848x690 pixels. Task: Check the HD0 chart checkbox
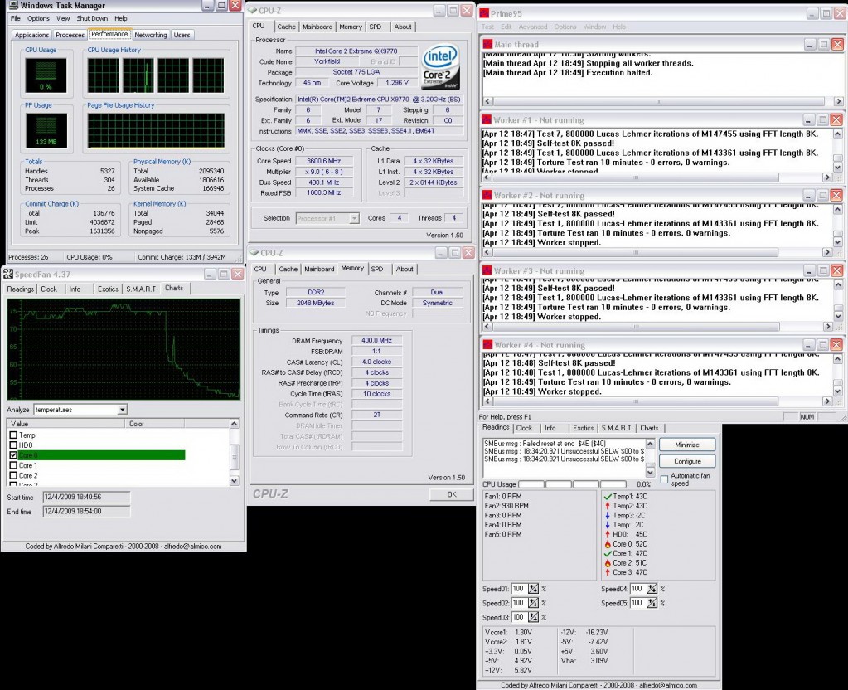12,445
